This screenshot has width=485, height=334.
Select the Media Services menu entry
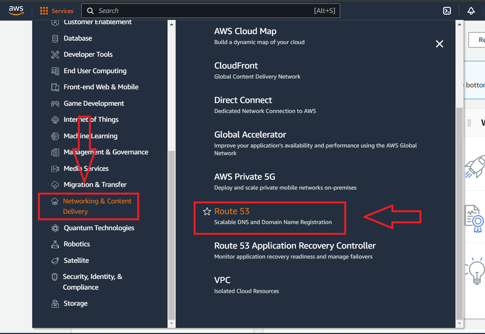click(86, 168)
